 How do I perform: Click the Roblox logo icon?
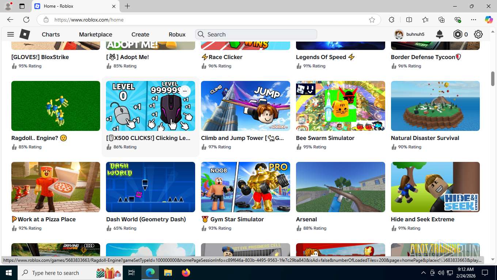click(x=24, y=34)
